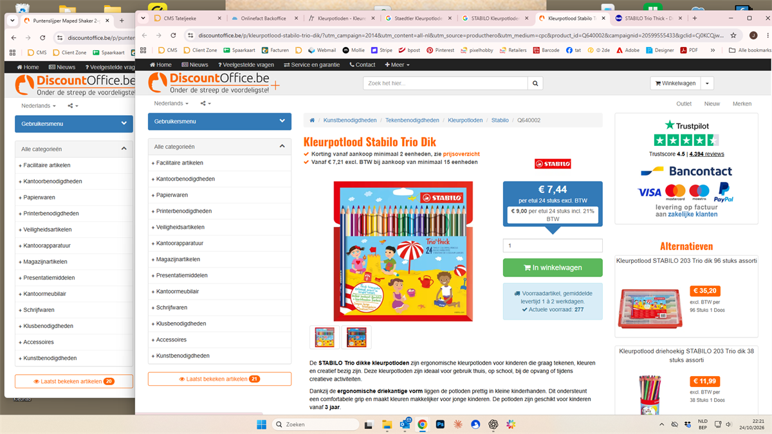Open new tab in the front browser window
This screenshot has width=772, height=434.
coord(696,19)
